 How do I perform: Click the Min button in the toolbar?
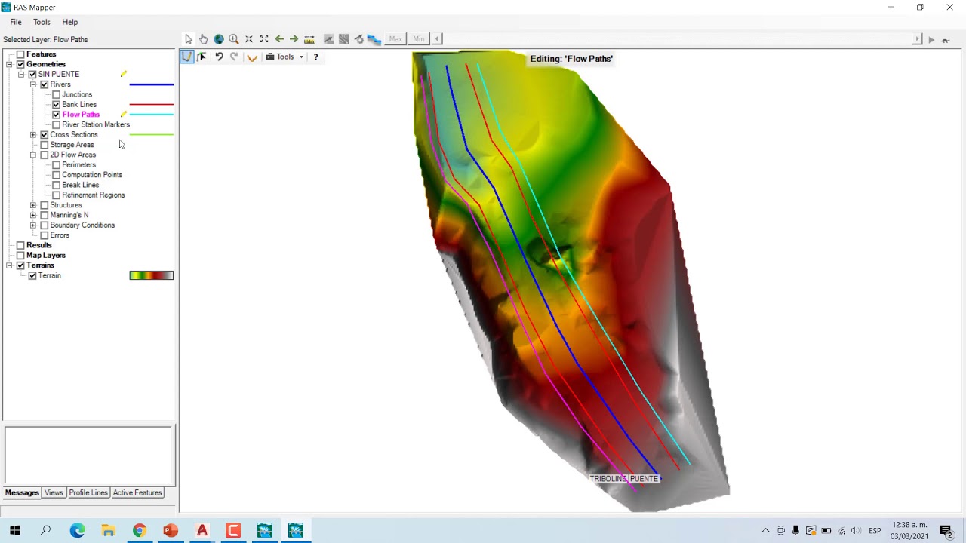point(419,38)
